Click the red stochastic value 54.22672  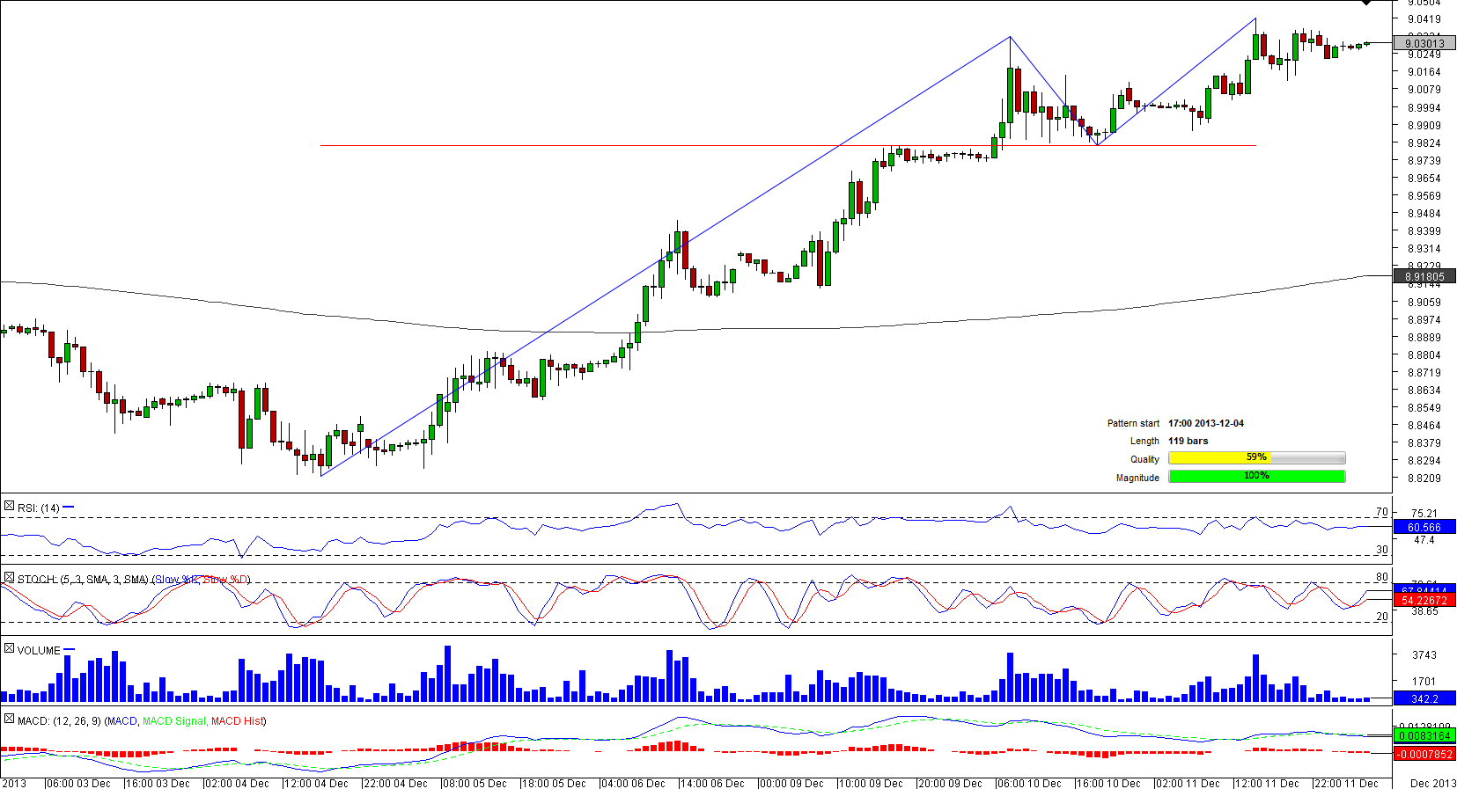(1424, 601)
